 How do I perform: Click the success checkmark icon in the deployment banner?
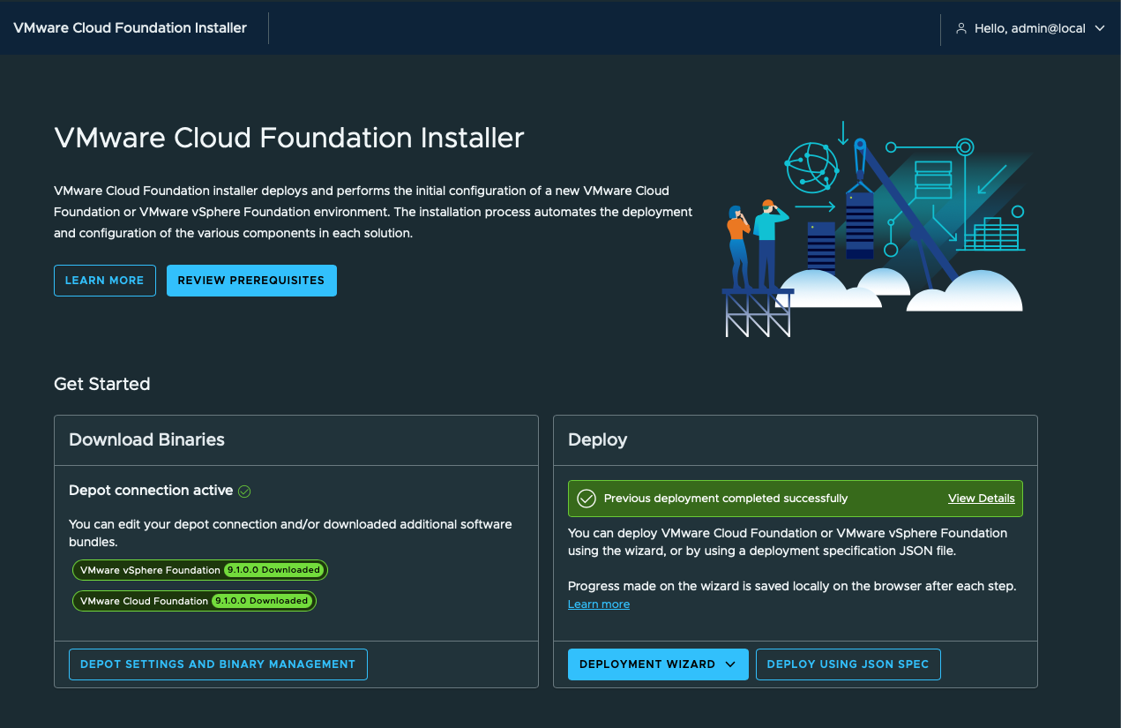587,499
